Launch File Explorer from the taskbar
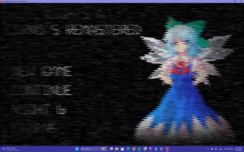This screenshot has width=244, height=152. [x=117, y=149]
